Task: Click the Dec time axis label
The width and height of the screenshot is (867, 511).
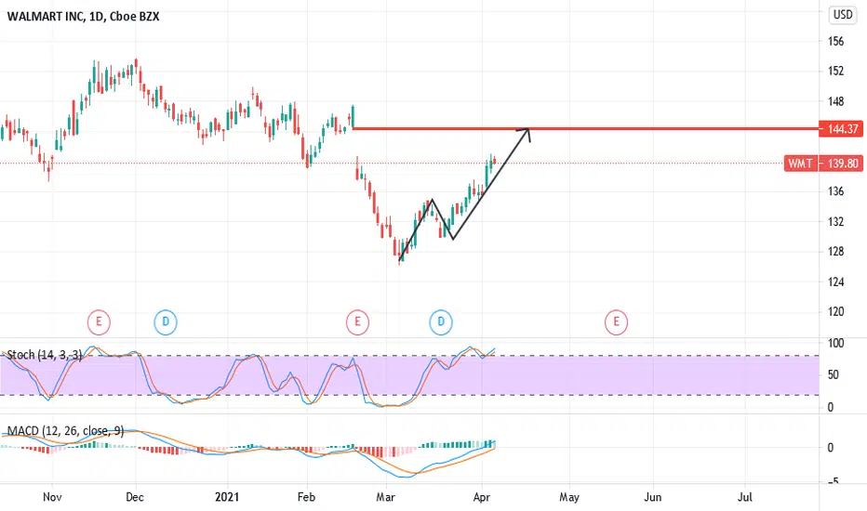Action: [135, 497]
